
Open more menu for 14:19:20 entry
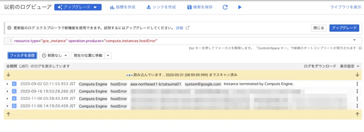[357, 106]
